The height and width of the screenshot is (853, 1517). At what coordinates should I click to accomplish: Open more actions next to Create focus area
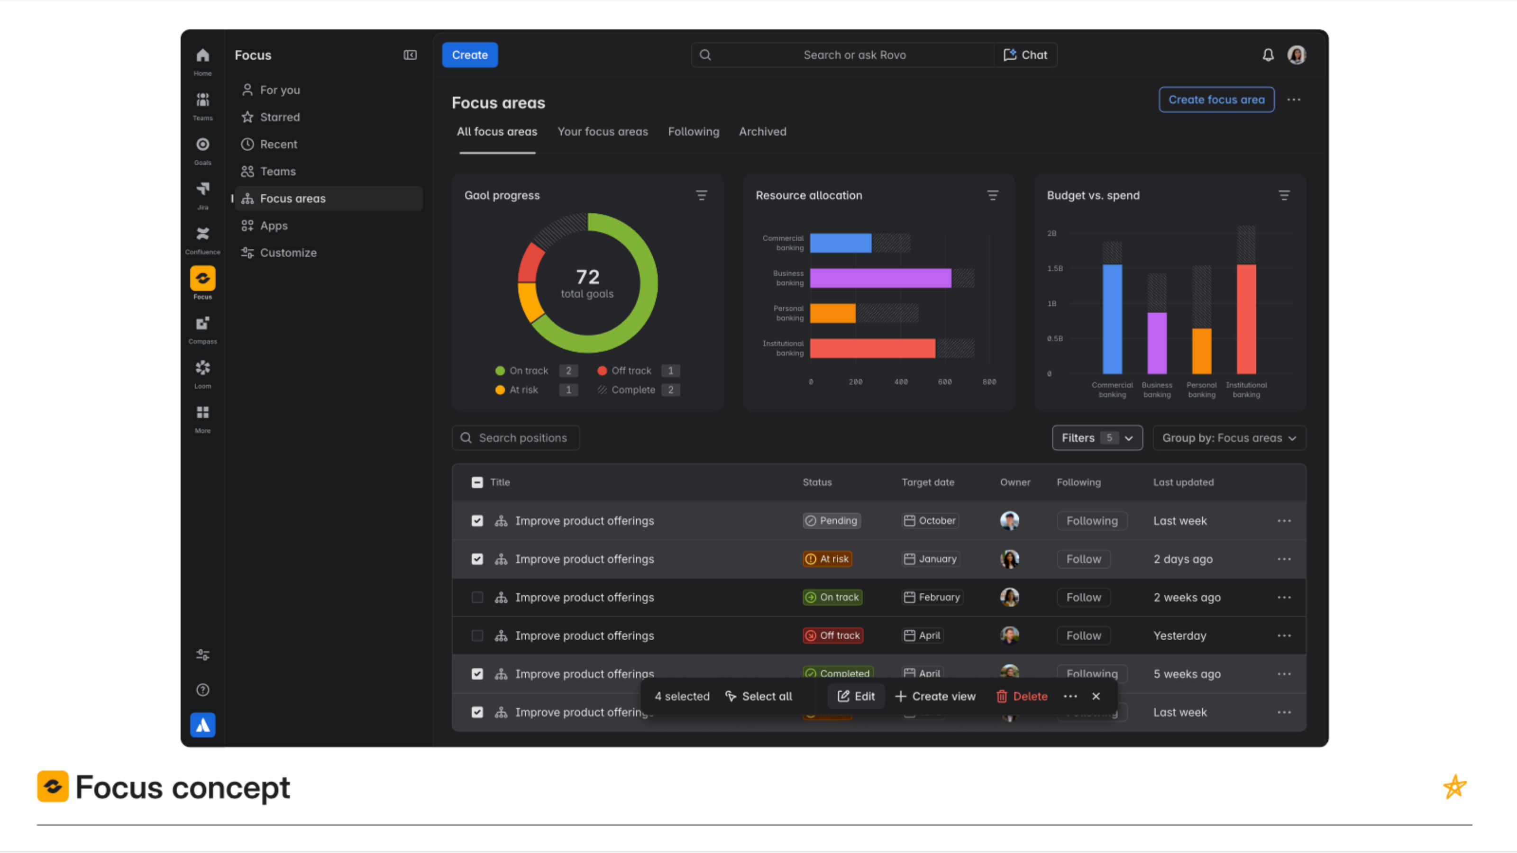(1293, 100)
